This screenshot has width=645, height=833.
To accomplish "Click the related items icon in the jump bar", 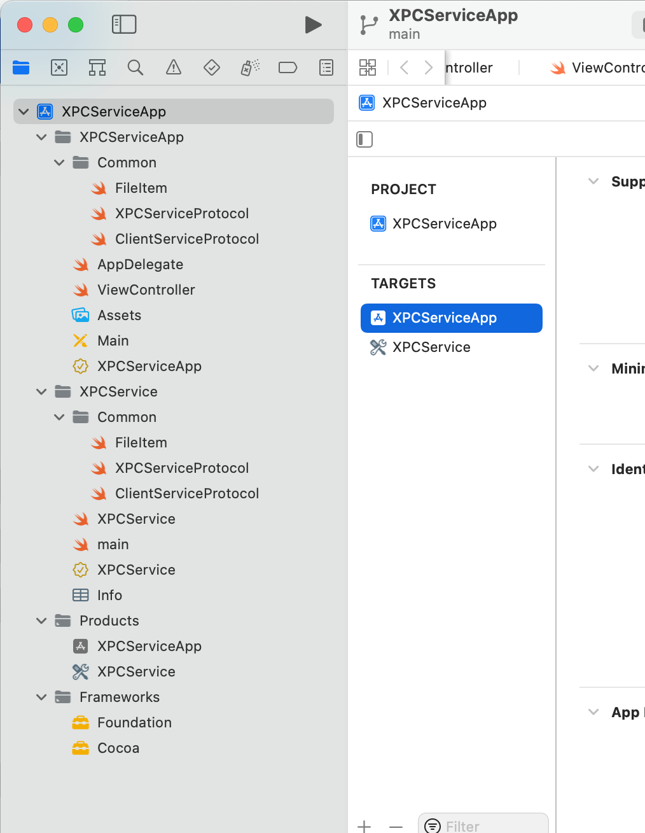I will click(x=368, y=67).
